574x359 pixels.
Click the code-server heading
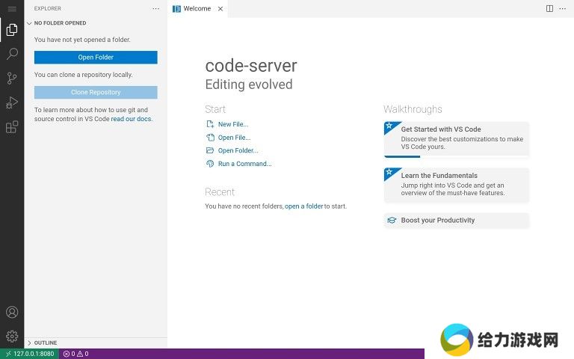pos(251,66)
